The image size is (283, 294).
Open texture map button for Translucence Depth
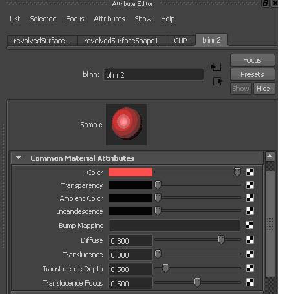(x=250, y=268)
